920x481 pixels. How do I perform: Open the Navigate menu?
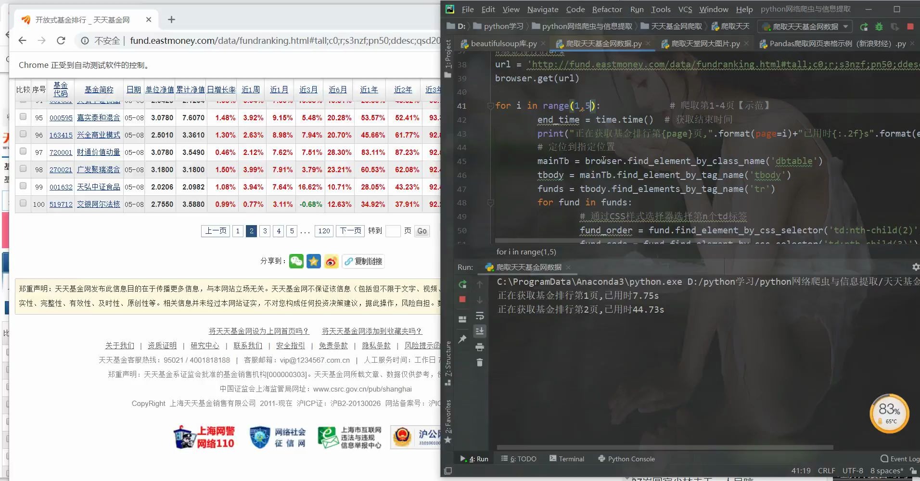543,9
